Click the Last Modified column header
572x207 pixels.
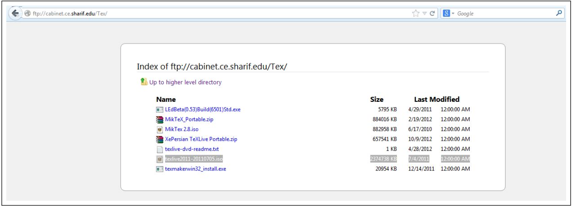point(437,100)
